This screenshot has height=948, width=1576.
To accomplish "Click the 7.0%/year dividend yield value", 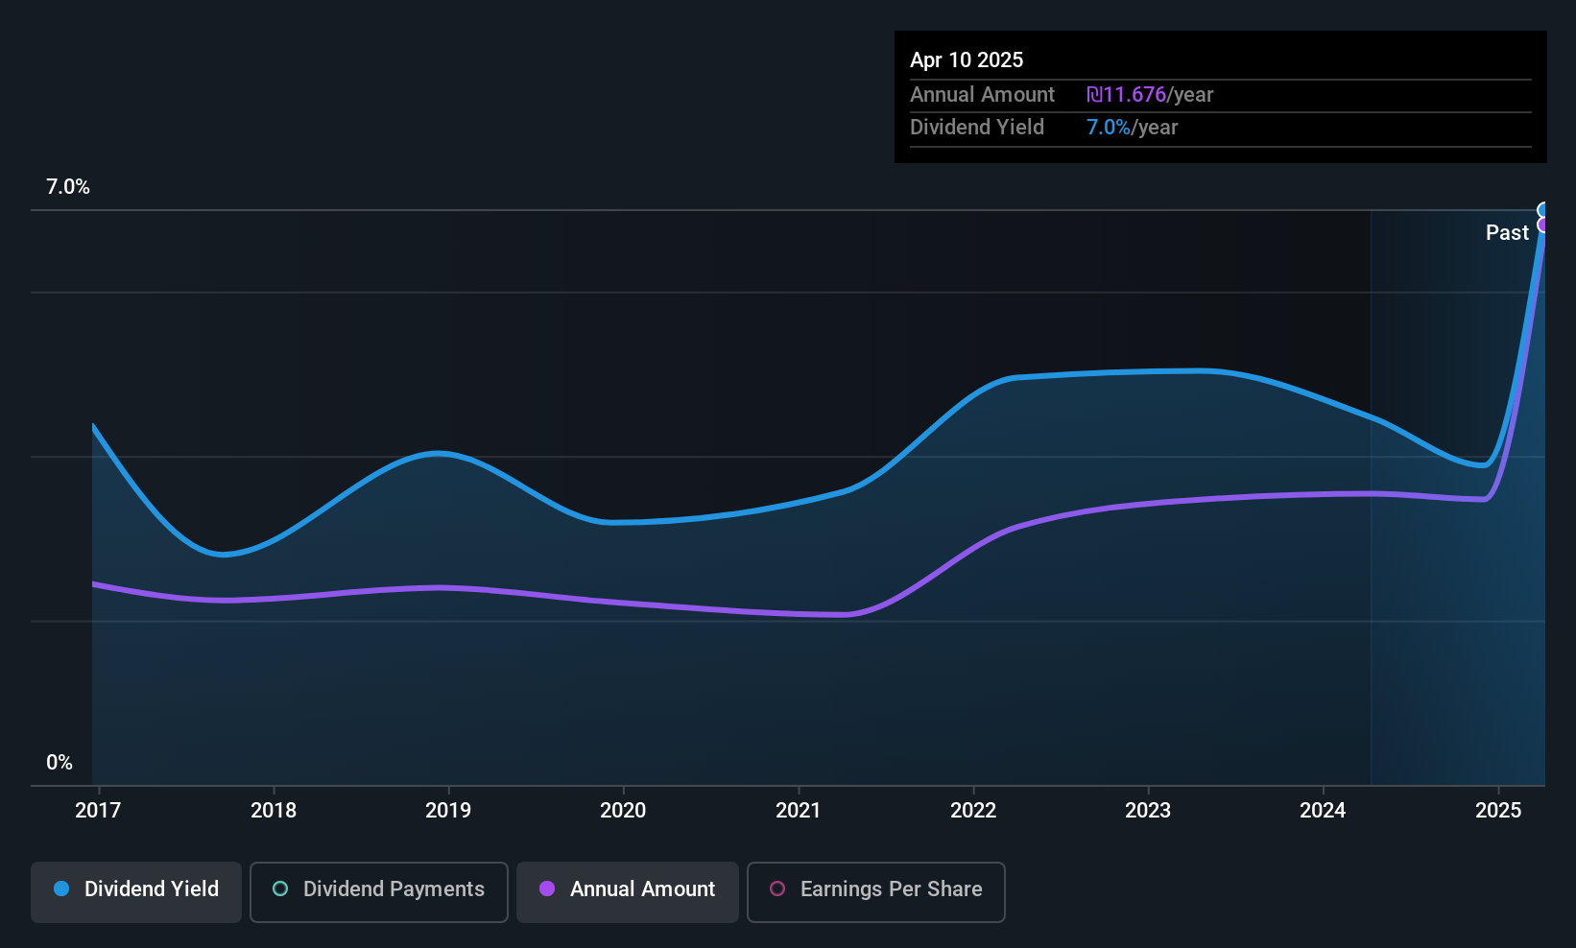I will 1132,128.
